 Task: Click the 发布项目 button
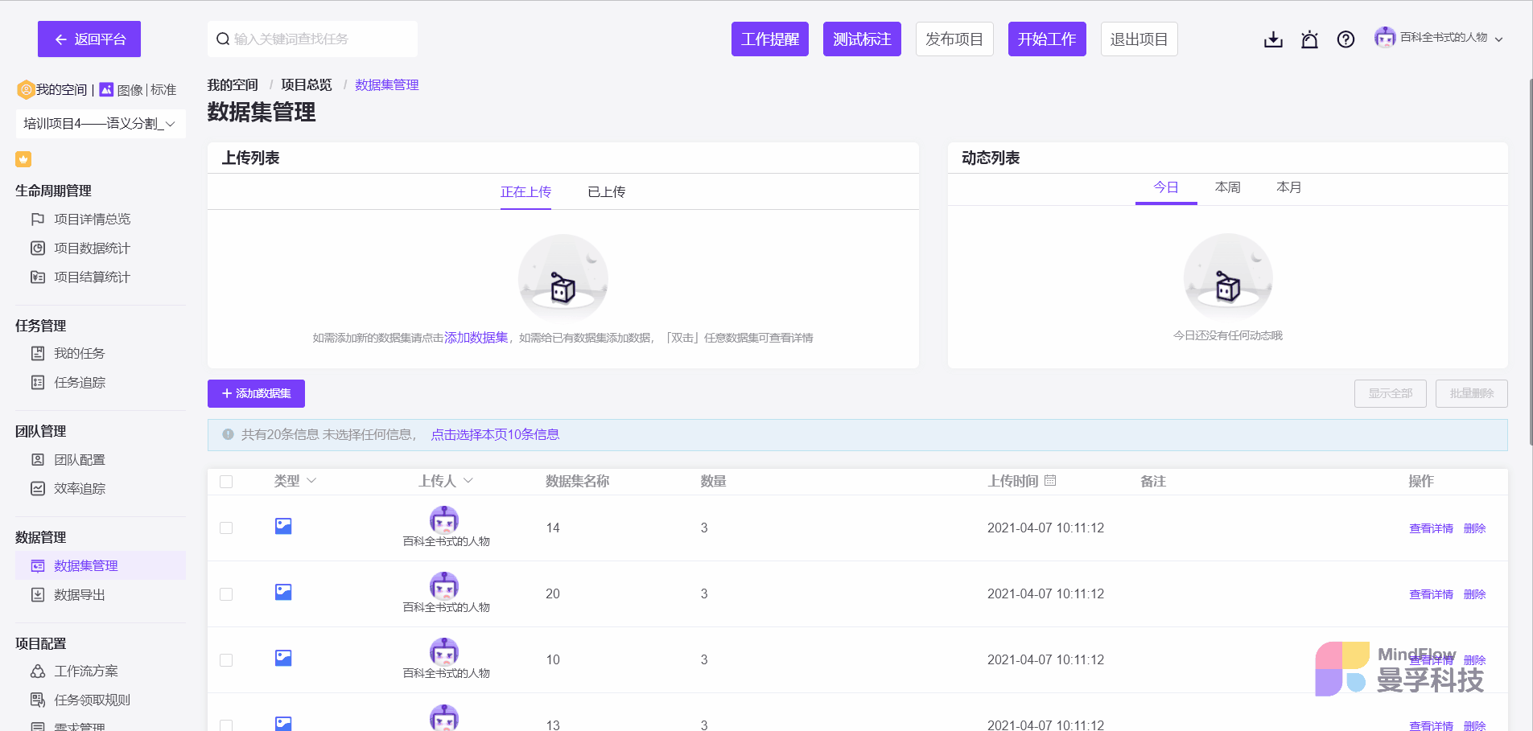click(x=954, y=39)
